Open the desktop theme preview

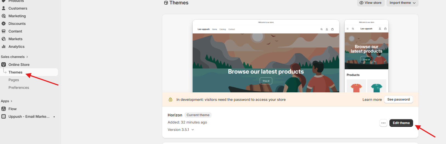(x=266, y=56)
